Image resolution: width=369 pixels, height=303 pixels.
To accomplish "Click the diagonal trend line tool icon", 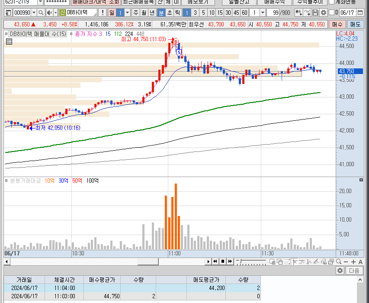I will pos(316,261).
